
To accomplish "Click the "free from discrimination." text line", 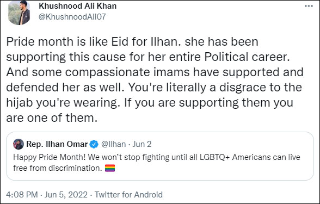I will (58, 168).
